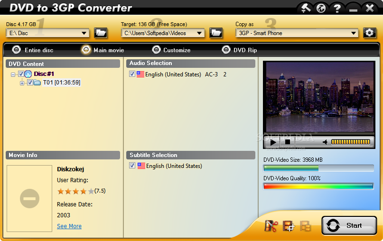The width and height of the screenshot is (383, 241).
Task: Uncheck the T01 title checkbox
Action: [x=30, y=83]
